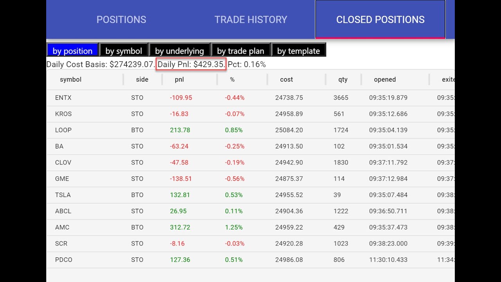Open the Trade History tab

250,20
